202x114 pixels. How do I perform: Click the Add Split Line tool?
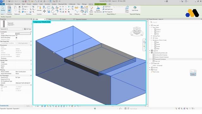pos(108,9)
